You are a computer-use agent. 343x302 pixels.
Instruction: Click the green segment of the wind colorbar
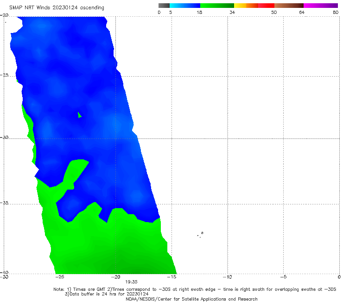(217, 6)
